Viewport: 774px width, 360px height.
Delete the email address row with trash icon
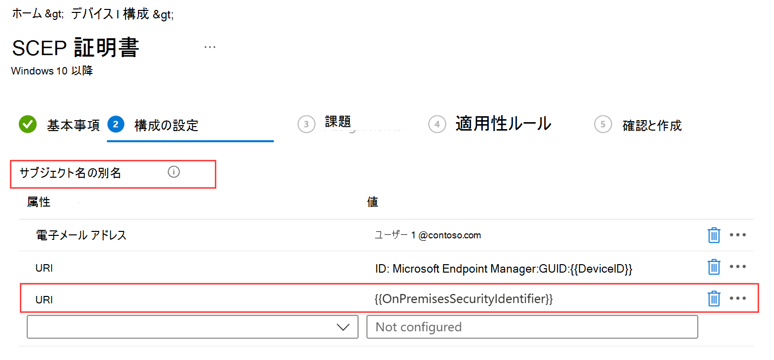[713, 235]
